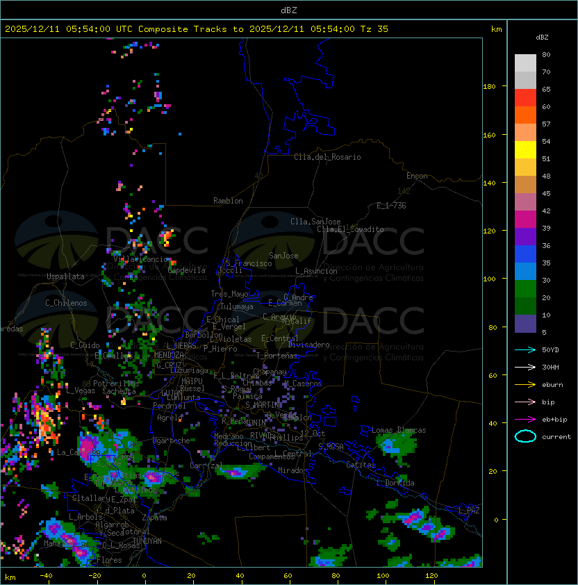The image size is (578, 585).
Task: Click the TUNUYAN location label
Action: (147, 541)
